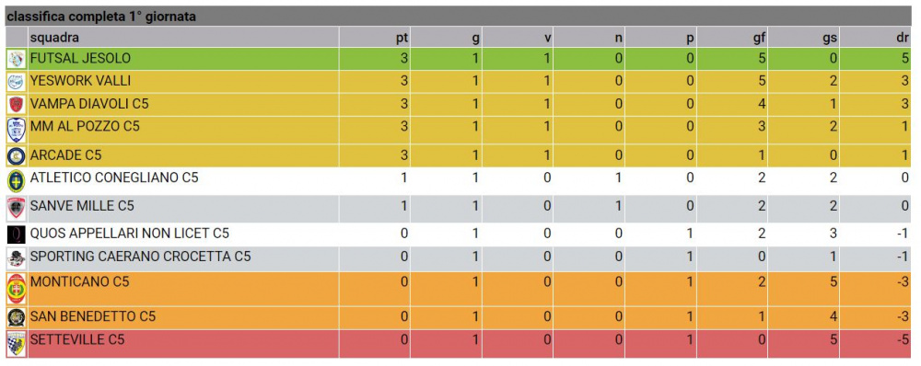Open the SETTEVILLE C5 team name
921x366 pixels.
tap(77, 339)
